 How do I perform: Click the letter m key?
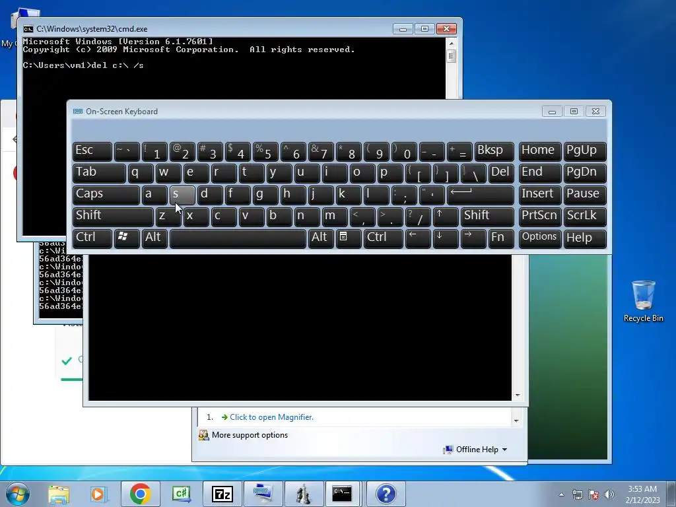point(335,217)
